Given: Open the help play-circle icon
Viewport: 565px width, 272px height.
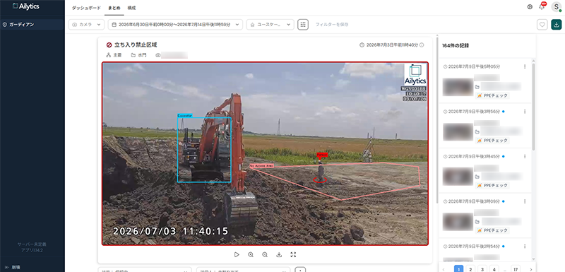Looking at the screenshot, I should [530, 7].
